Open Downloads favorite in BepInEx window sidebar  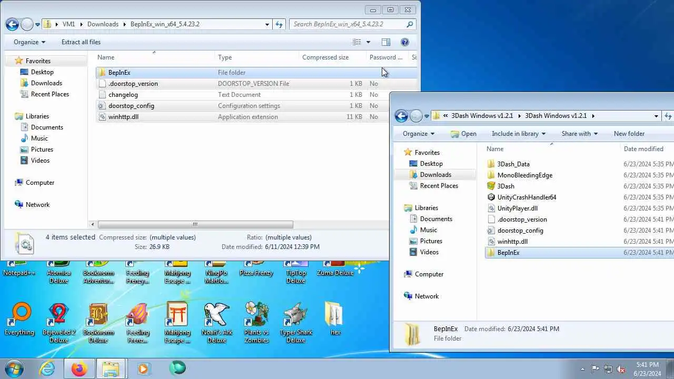(46, 83)
